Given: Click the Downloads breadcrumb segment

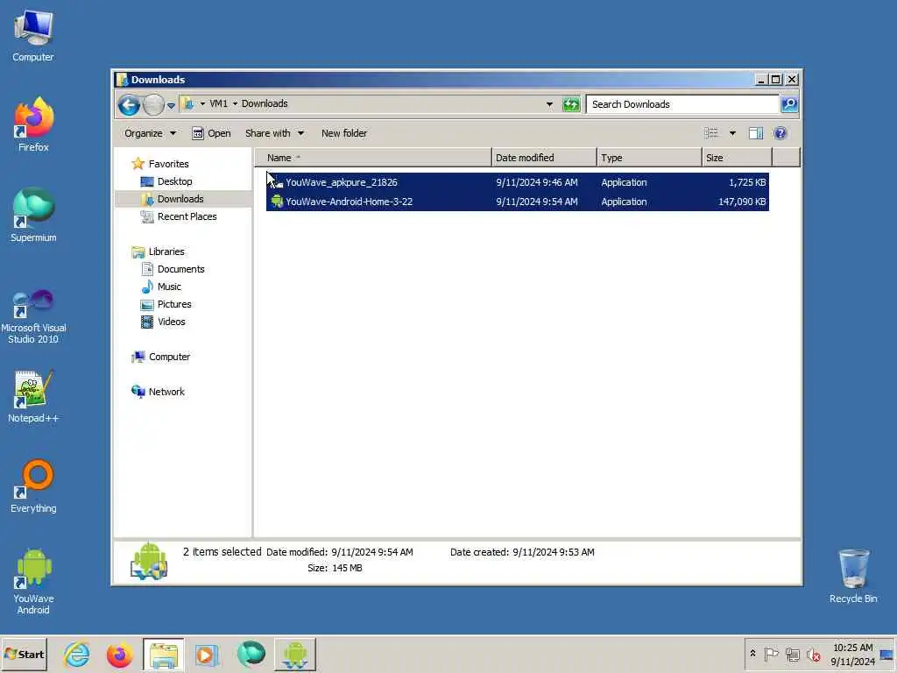Looking at the screenshot, I should tap(265, 103).
